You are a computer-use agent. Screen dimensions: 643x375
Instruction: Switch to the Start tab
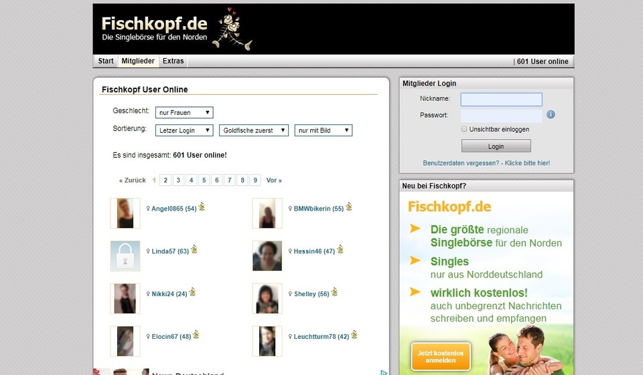106,61
